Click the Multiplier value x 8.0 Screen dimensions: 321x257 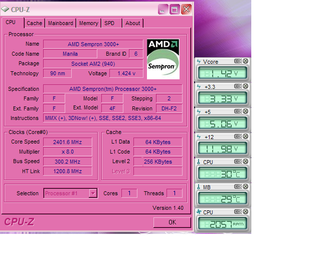click(x=68, y=152)
